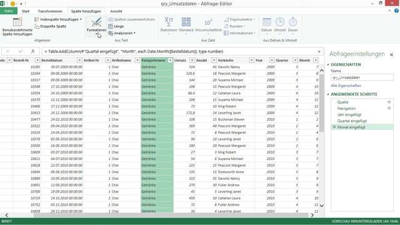The height and width of the screenshot is (225, 400).
Task: Open filter dropdown of Bestelldatum column
Action: (x=79, y=60)
